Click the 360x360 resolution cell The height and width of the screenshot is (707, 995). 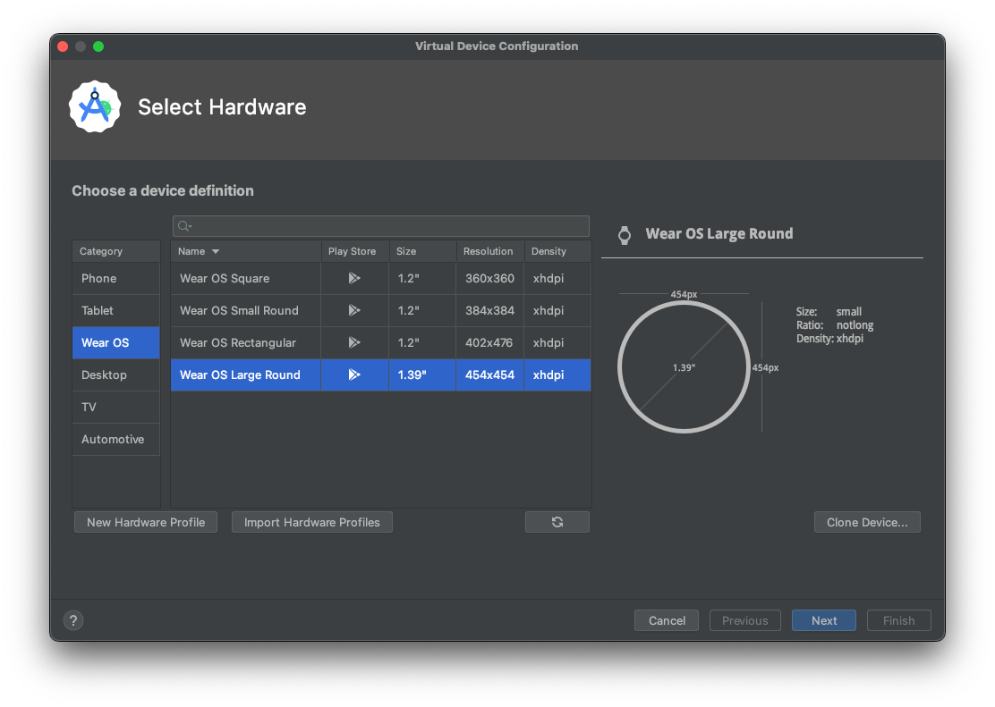pos(489,278)
